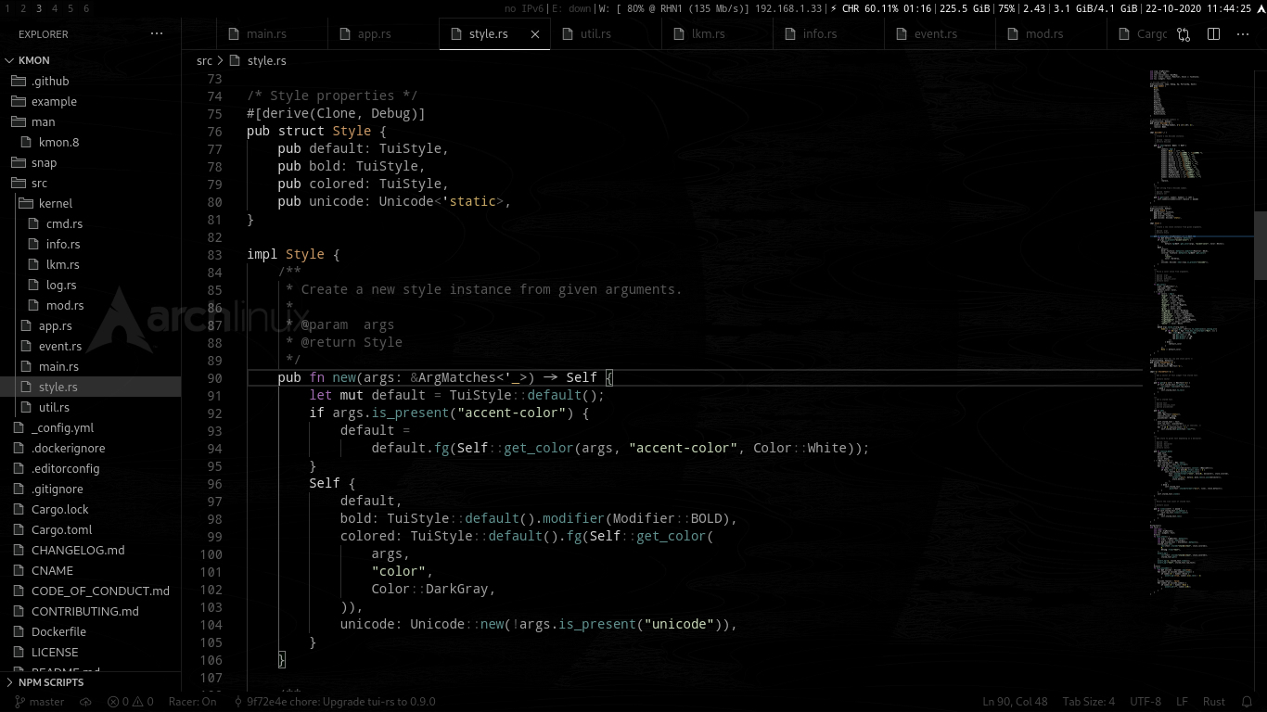This screenshot has height=712, width=1267.
Task: Click the file icon next to CNAME
Action: tap(19, 570)
